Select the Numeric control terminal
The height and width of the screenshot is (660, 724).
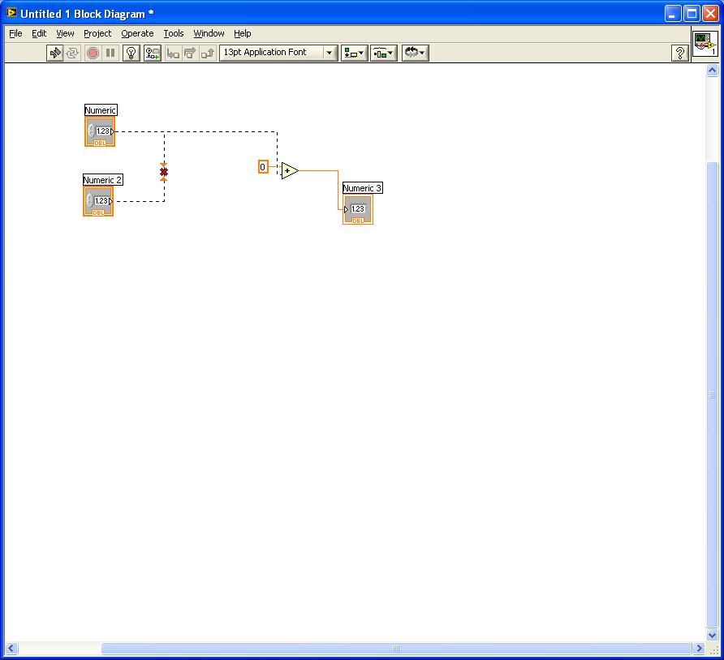click(100, 132)
